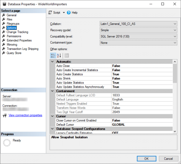Open the Permissions page

[14, 36]
